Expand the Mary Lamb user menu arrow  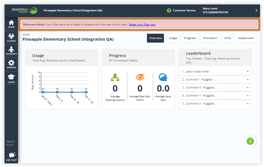[x=256, y=11]
